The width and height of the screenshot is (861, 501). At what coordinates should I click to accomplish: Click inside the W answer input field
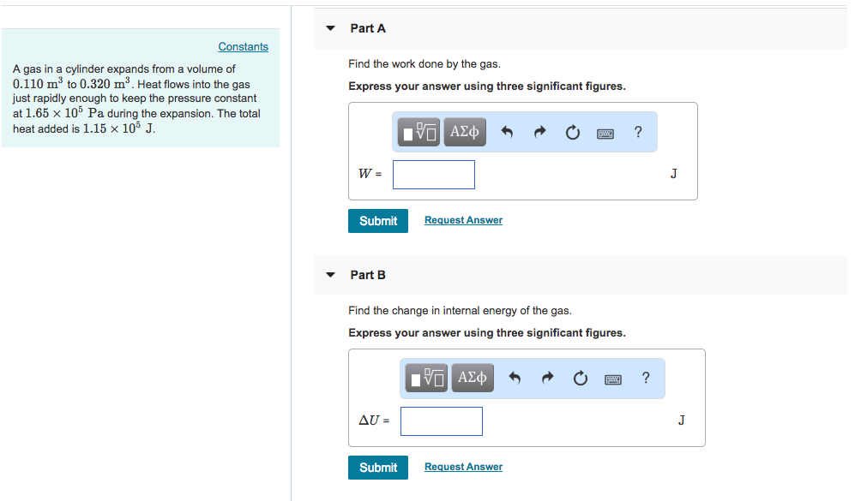coord(433,174)
